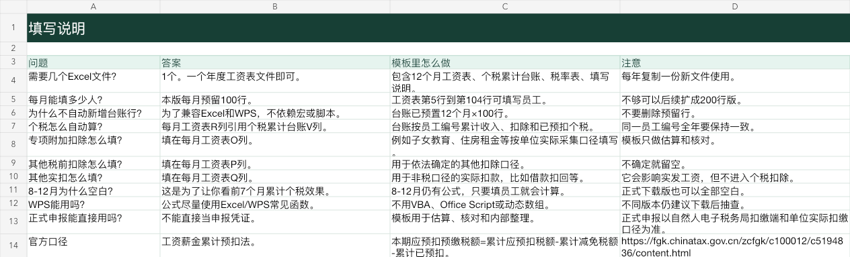
Task: Select cell 8-12月仍有公式,只要填员工就会计算。
Action: [505, 191]
